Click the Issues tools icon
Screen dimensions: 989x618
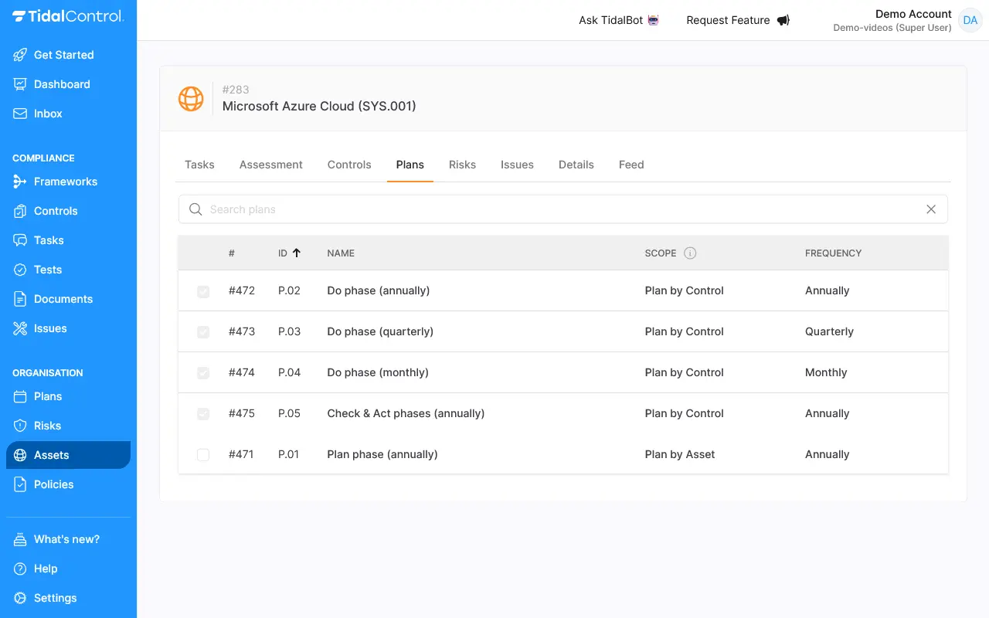point(20,328)
